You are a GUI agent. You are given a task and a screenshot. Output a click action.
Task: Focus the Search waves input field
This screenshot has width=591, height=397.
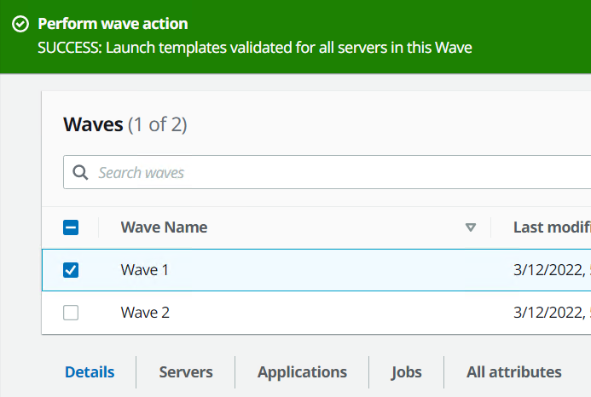tap(327, 172)
